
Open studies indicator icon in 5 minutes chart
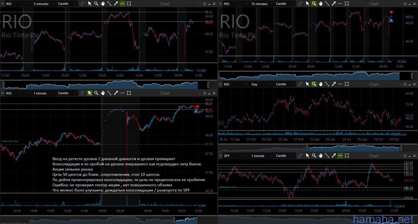coord(83,4)
